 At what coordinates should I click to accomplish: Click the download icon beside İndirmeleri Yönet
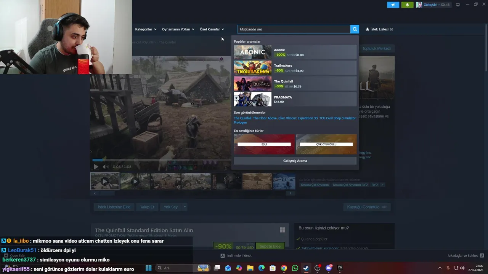point(223,256)
